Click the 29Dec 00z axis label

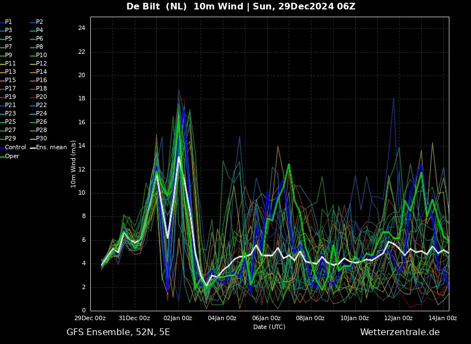click(91, 318)
